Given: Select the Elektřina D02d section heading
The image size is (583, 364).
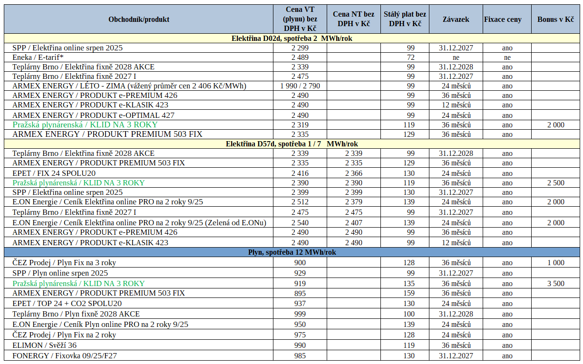Looking at the screenshot, I should pyautogui.click(x=291, y=38).
